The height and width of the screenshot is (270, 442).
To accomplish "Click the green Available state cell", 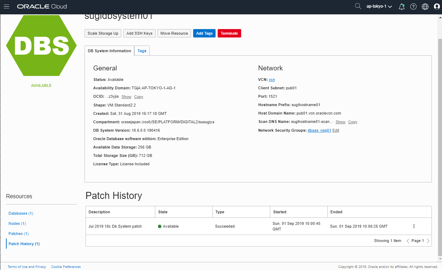I will (x=168, y=226).
